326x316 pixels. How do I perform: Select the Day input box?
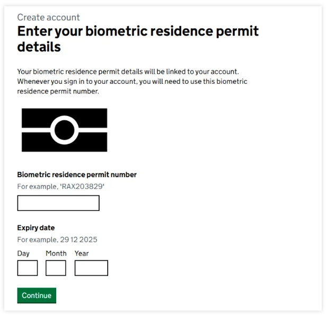pos(28,268)
